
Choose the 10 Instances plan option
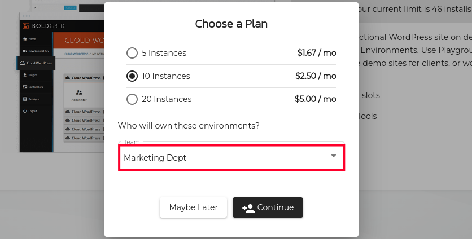132,76
